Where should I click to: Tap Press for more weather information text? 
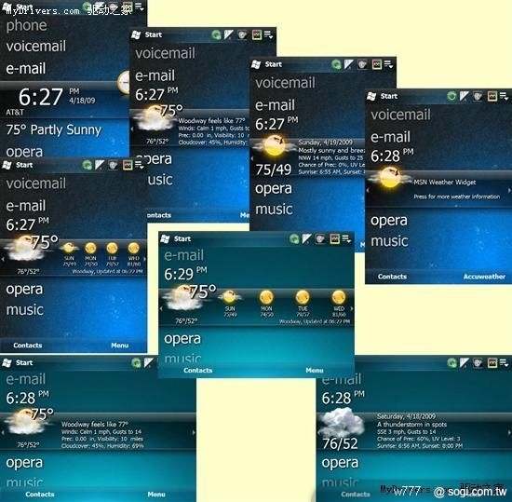tap(456, 197)
